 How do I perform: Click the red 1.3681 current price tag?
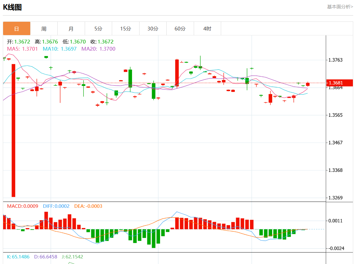click(339, 83)
